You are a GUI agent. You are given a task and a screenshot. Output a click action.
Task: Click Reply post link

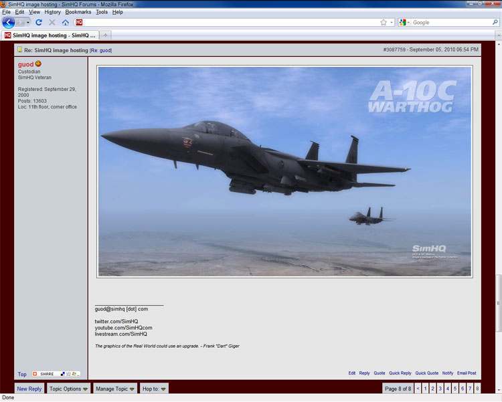click(x=364, y=373)
